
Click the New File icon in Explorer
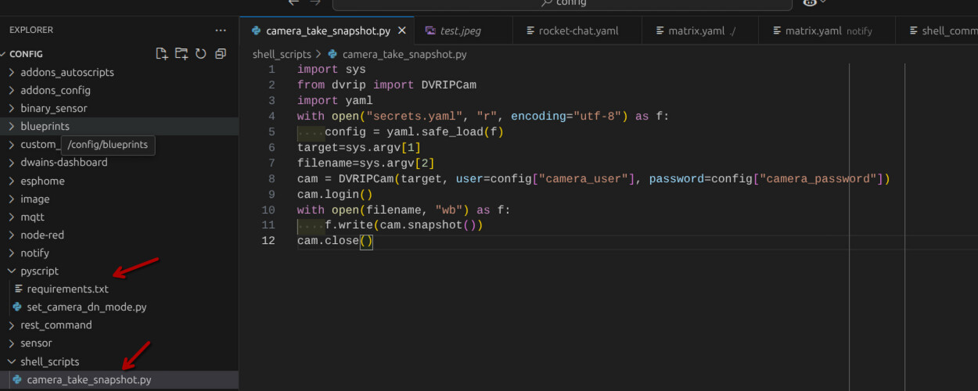[x=162, y=54]
